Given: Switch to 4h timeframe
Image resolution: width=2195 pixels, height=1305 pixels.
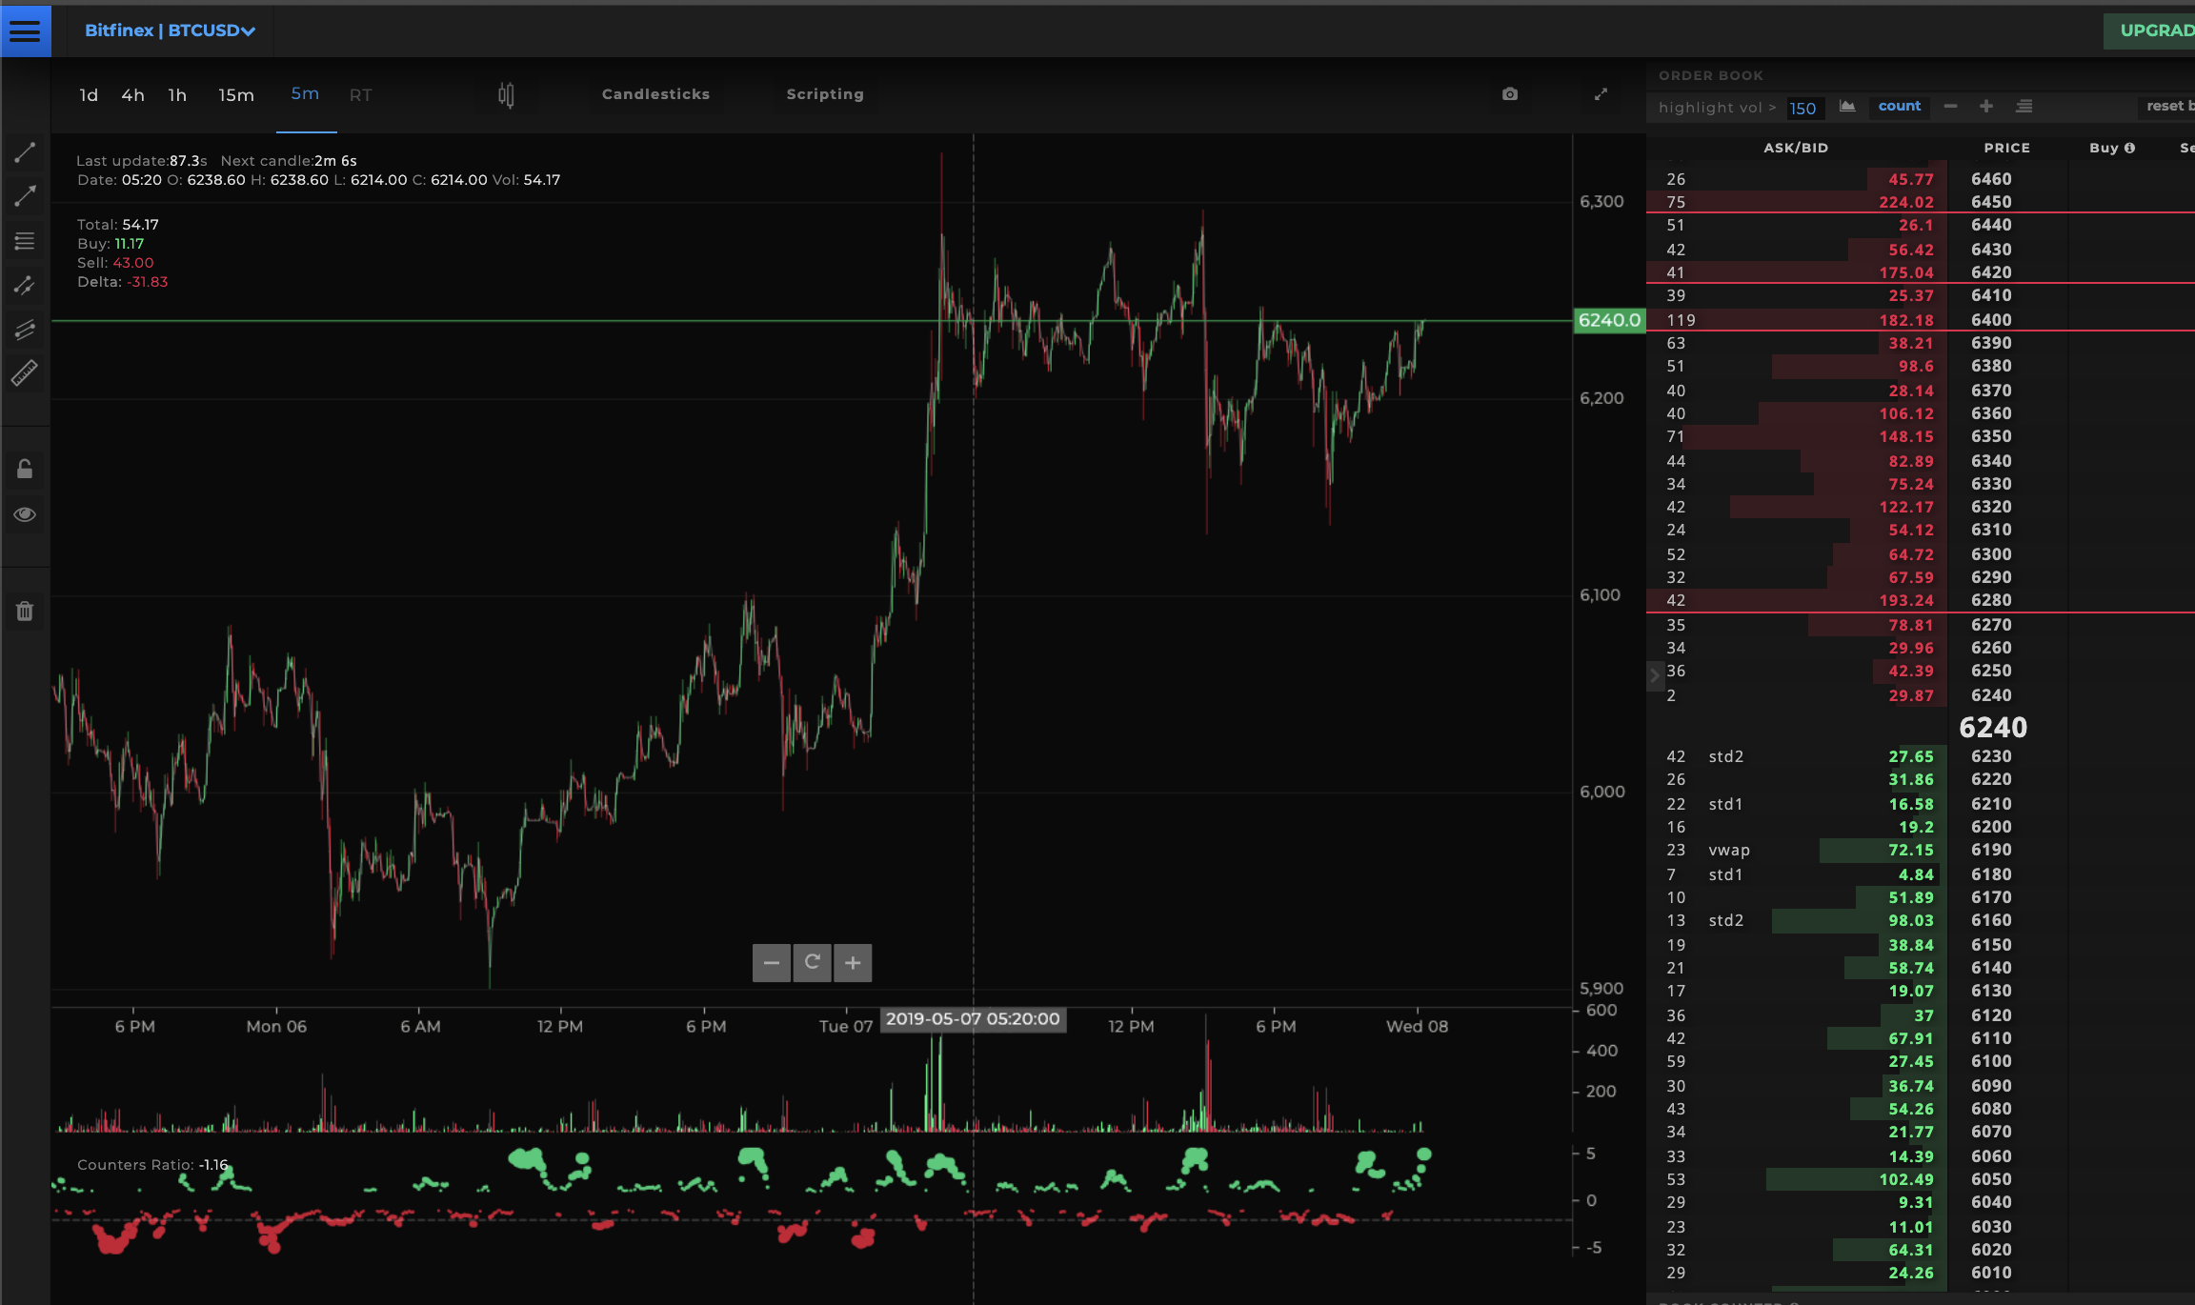Looking at the screenshot, I should (132, 95).
